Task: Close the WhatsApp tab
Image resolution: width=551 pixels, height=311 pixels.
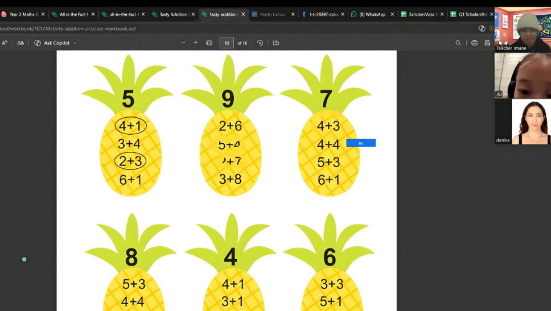Action: pos(392,14)
